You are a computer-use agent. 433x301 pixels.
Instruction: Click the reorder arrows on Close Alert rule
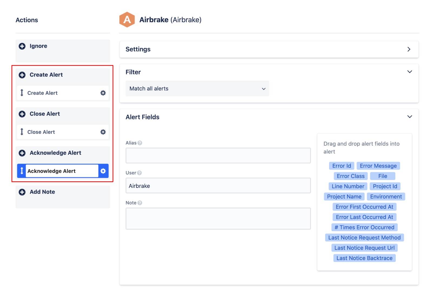(x=22, y=132)
